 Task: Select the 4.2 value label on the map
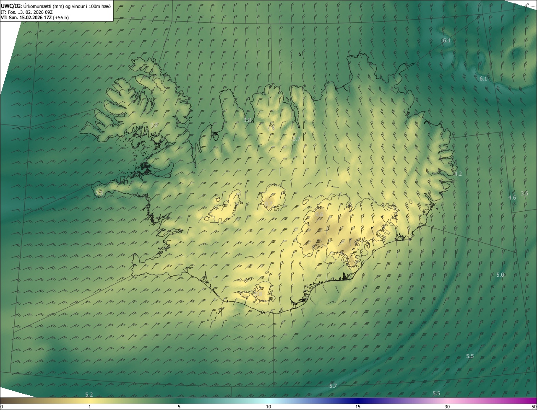tap(458, 174)
